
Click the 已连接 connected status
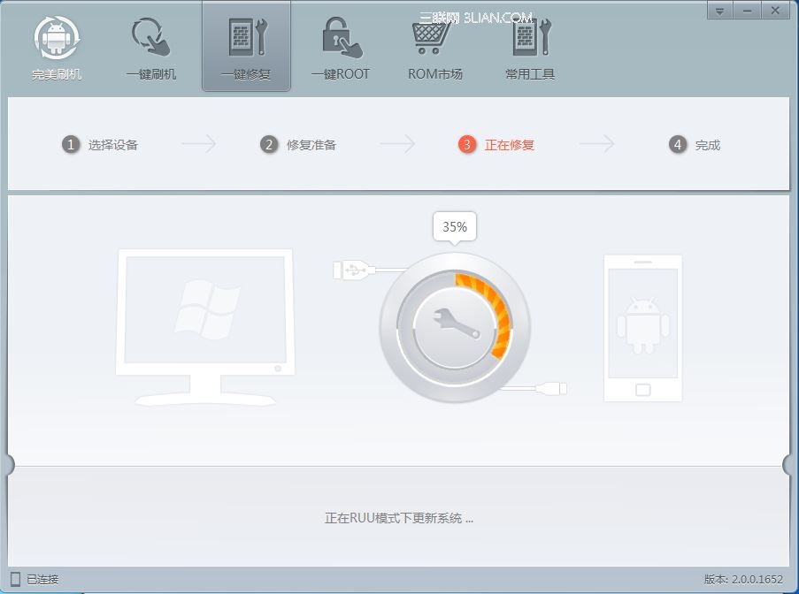42,580
